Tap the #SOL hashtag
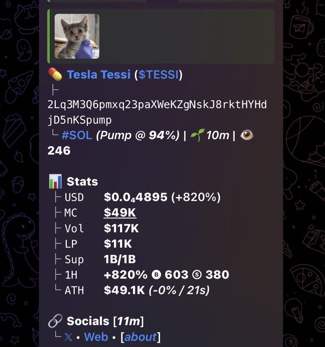 (77, 135)
